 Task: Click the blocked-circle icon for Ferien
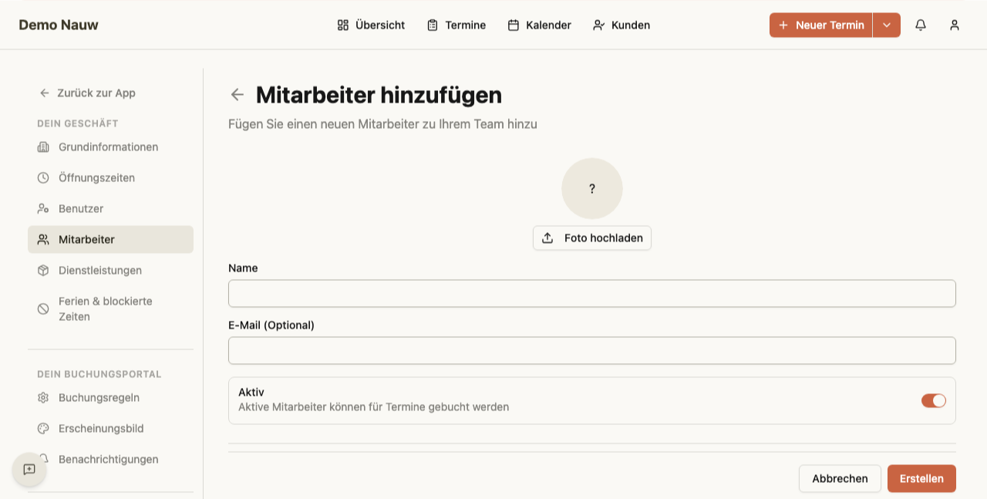point(43,309)
